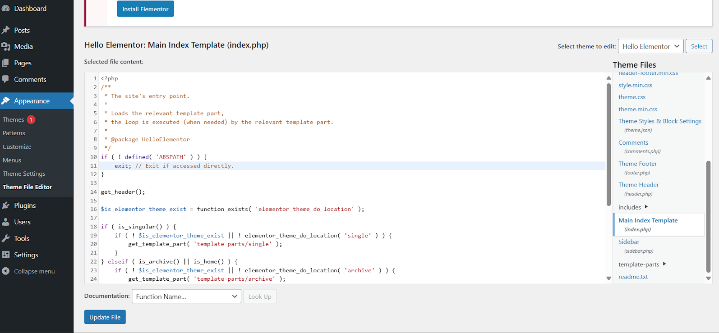Click the Theme Files scrollbar thumb
Viewport: 719px width, 333px height.
click(708, 217)
